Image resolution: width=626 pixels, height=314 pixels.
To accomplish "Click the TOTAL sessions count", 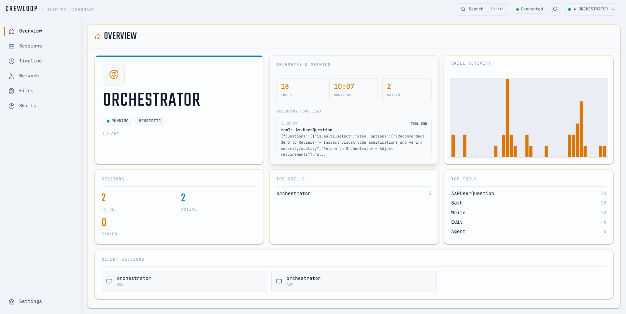I will click(104, 198).
